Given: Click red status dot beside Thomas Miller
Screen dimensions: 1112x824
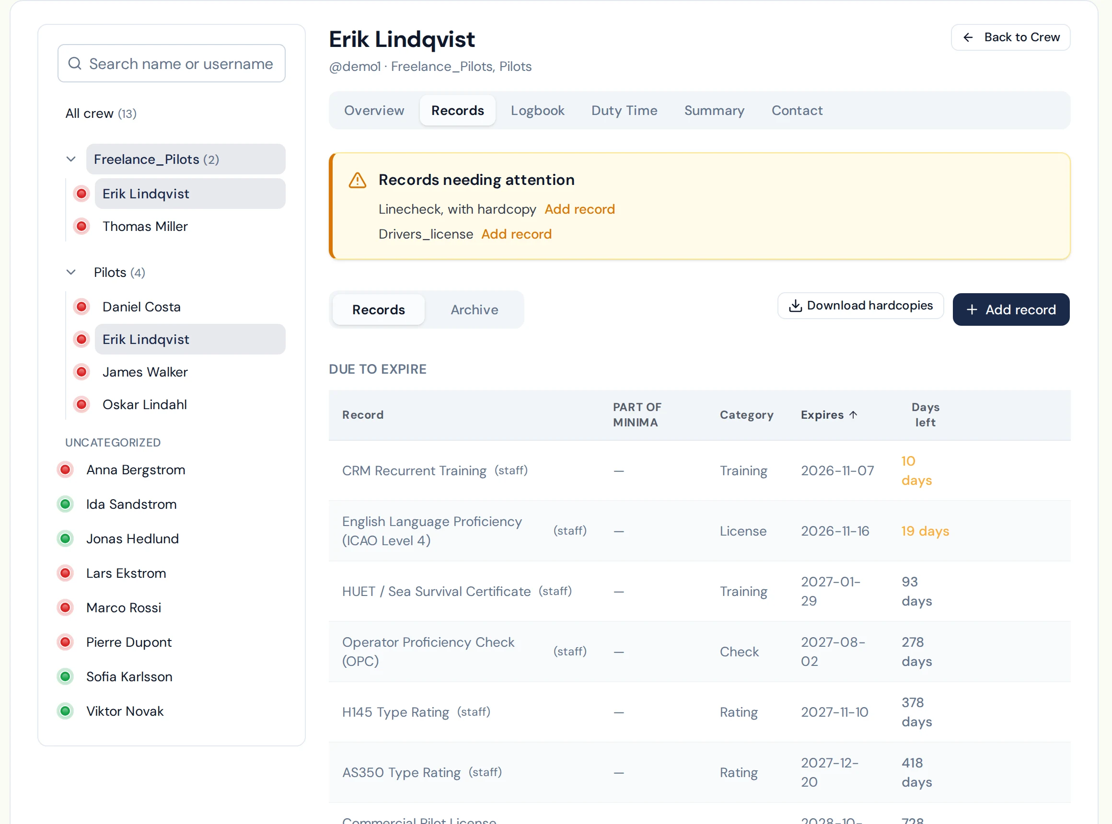Looking at the screenshot, I should (81, 227).
